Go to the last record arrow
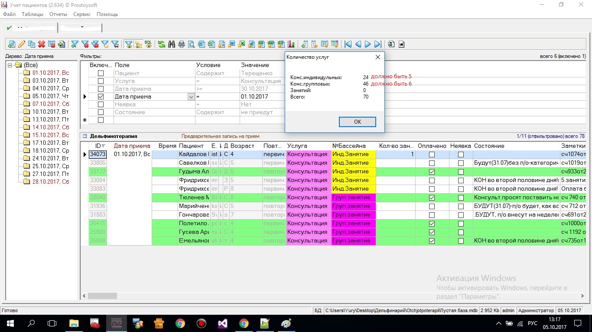The height and width of the screenshot is (332, 592). coord(378,44)
